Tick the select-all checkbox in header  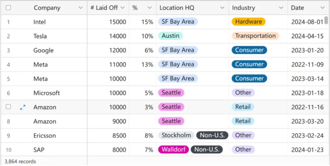coord(8,8)
